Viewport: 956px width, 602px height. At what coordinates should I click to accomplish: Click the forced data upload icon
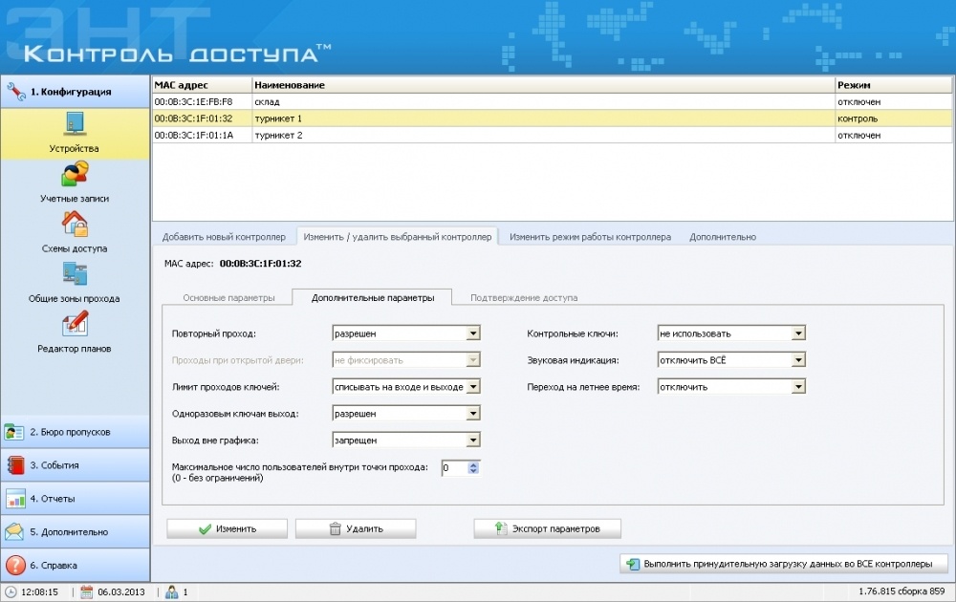(633, 564)
